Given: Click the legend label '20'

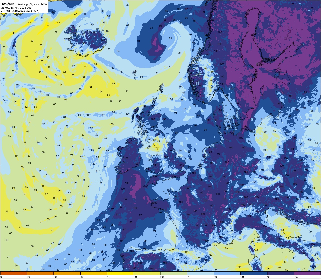Looking at the screenshot, I should click(55, 277).
